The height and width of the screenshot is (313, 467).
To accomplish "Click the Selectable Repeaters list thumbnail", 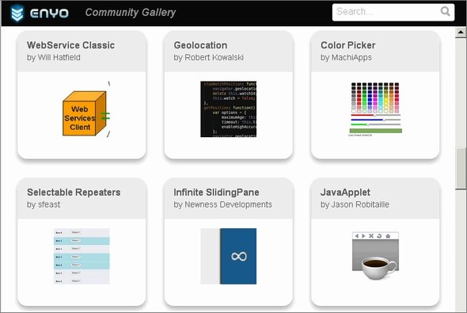I will (x=82, y=257).
